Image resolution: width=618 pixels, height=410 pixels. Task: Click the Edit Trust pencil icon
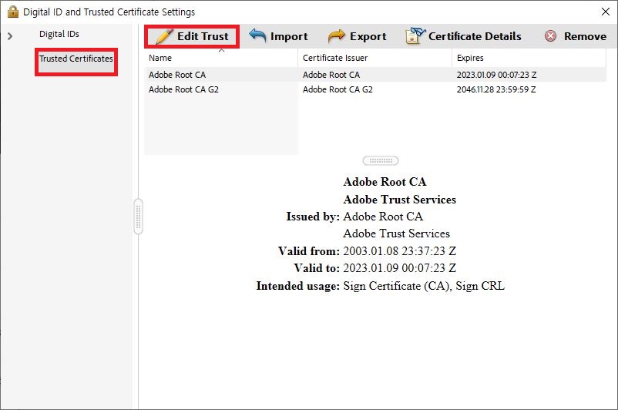point(164,36)
